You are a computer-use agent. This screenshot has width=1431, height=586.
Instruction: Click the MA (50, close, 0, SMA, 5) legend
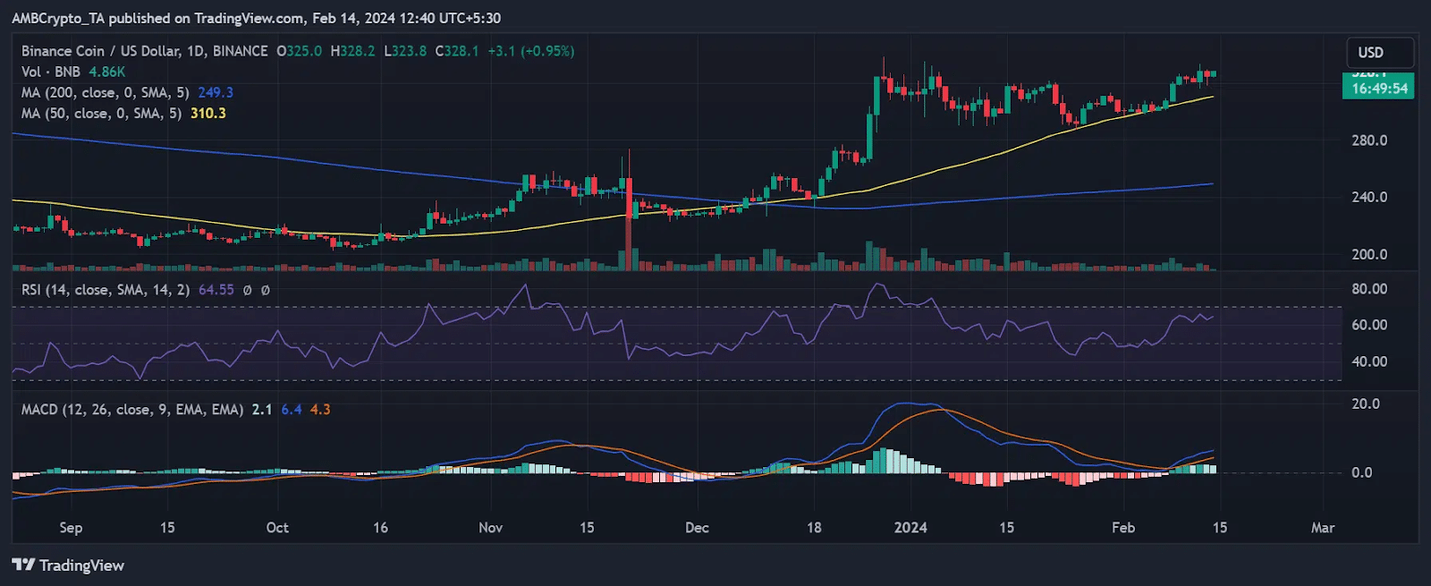102,114
